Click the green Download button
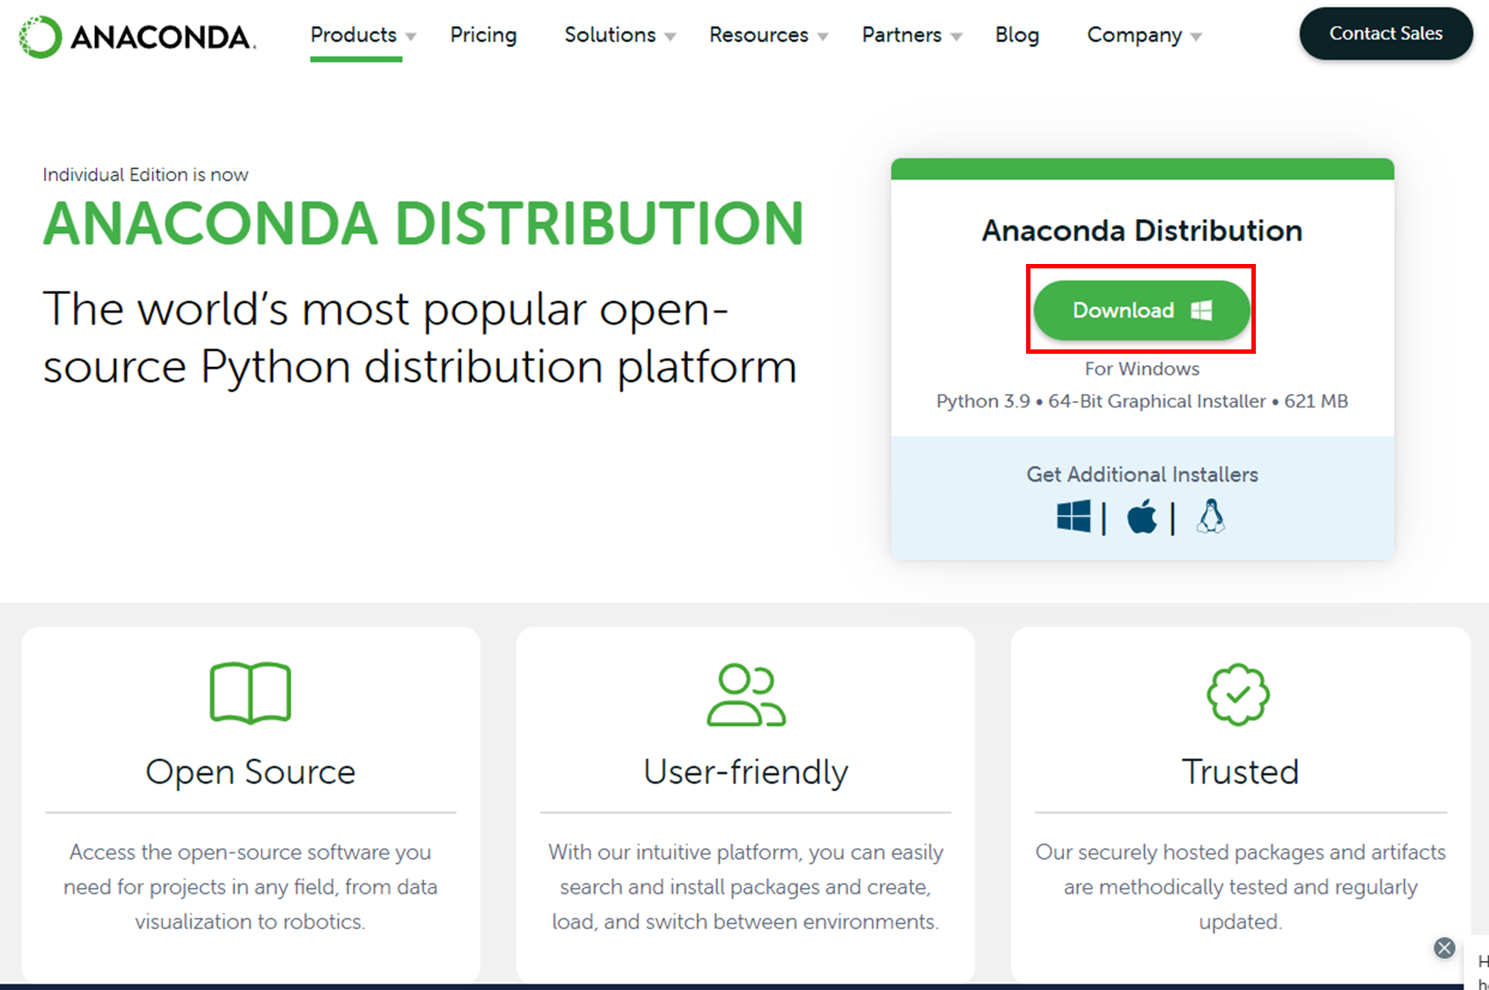This screenshot has width=1489, height=990. pos(1141,310)
